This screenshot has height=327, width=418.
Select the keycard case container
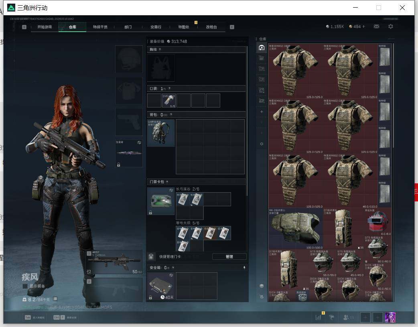click(161, 201)
